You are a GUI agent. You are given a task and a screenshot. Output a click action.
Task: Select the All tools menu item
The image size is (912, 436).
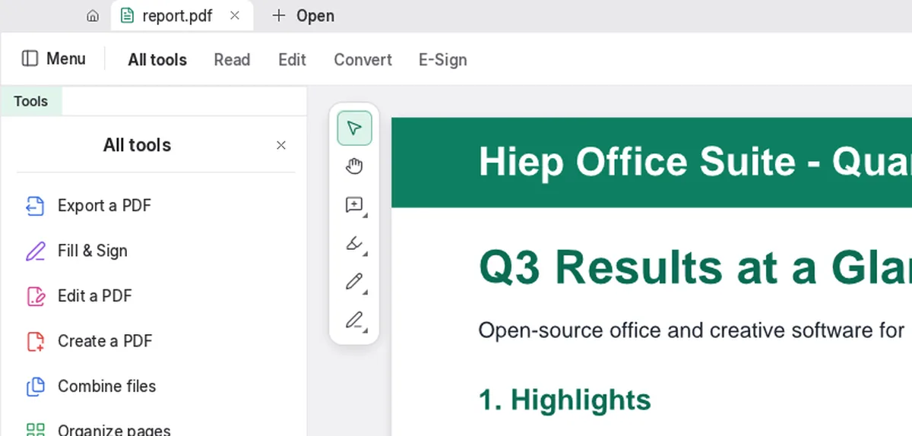(x=157, y=60)
